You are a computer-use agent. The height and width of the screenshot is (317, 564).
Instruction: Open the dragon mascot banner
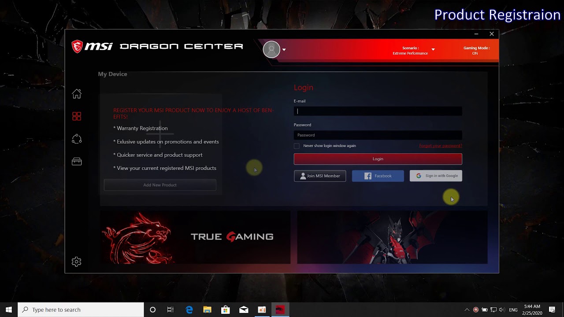tap(392, 237)
